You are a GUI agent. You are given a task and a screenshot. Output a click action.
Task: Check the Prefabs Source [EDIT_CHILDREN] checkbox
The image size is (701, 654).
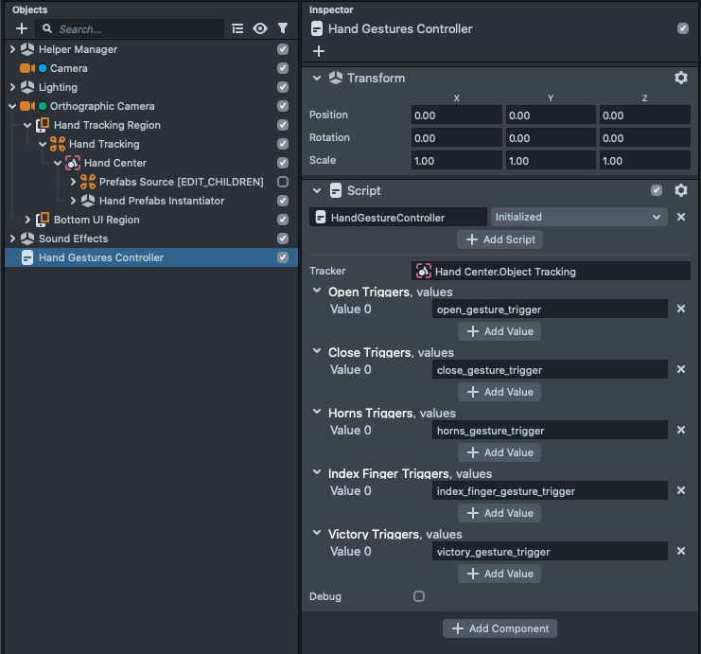(x=282, y=182)
